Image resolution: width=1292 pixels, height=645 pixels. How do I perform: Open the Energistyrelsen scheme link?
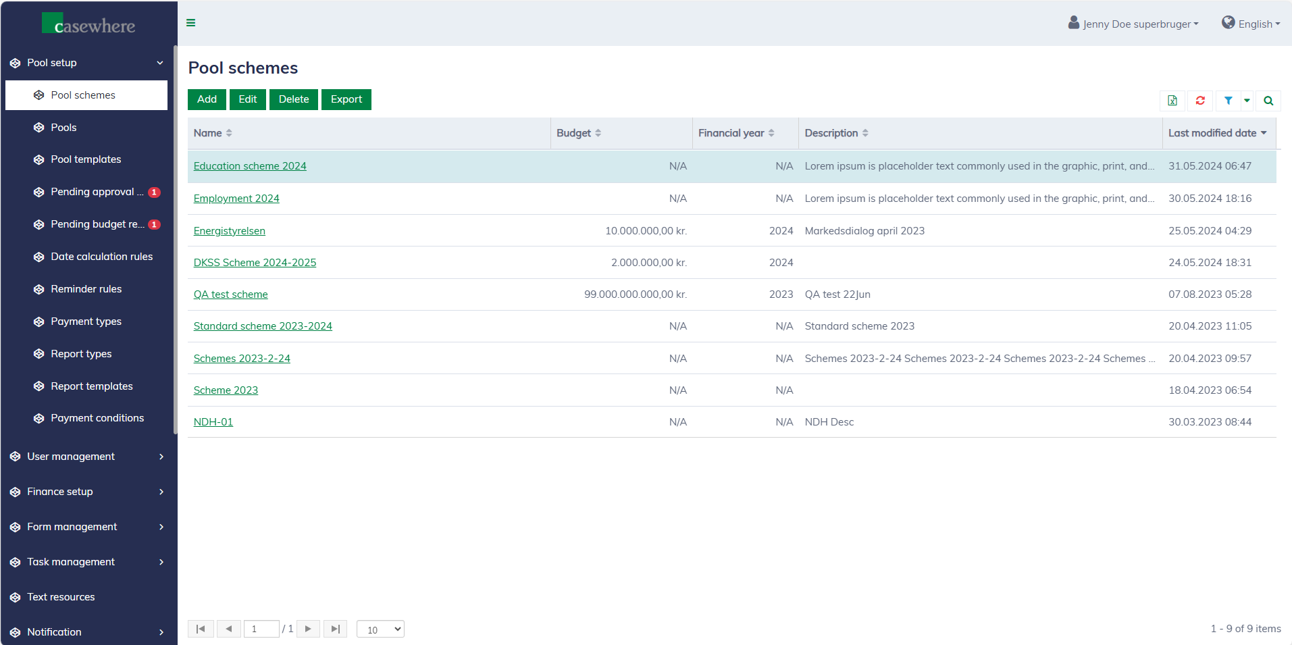point(229,231)
